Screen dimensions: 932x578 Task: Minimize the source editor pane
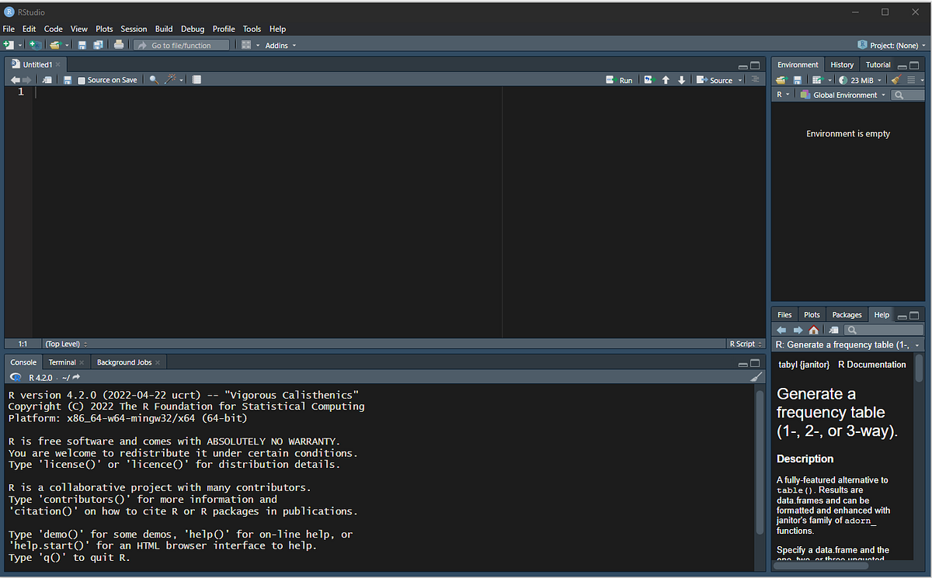pos(743,65)
